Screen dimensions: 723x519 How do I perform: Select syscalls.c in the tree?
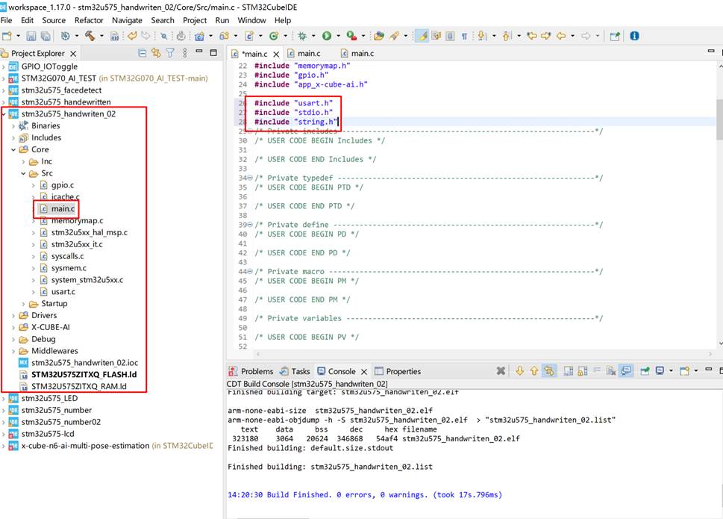click(x=62, y=256)
